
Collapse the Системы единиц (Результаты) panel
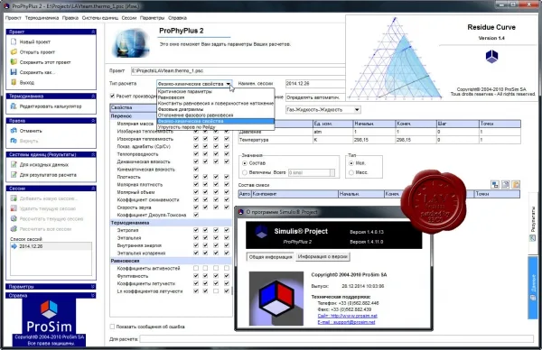93,154
